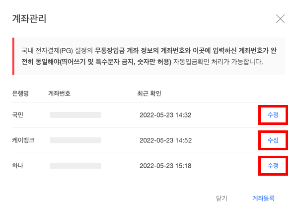Open 수정 for the 하나 account
Viewport: 298px width, 214px height.
(273, 165)
